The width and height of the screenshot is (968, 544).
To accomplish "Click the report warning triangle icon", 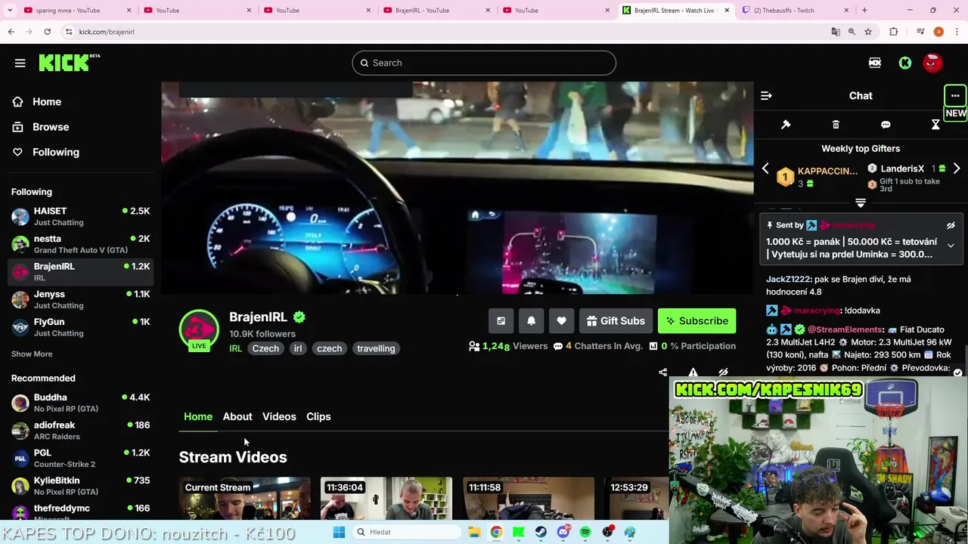I will click(693, 372).
